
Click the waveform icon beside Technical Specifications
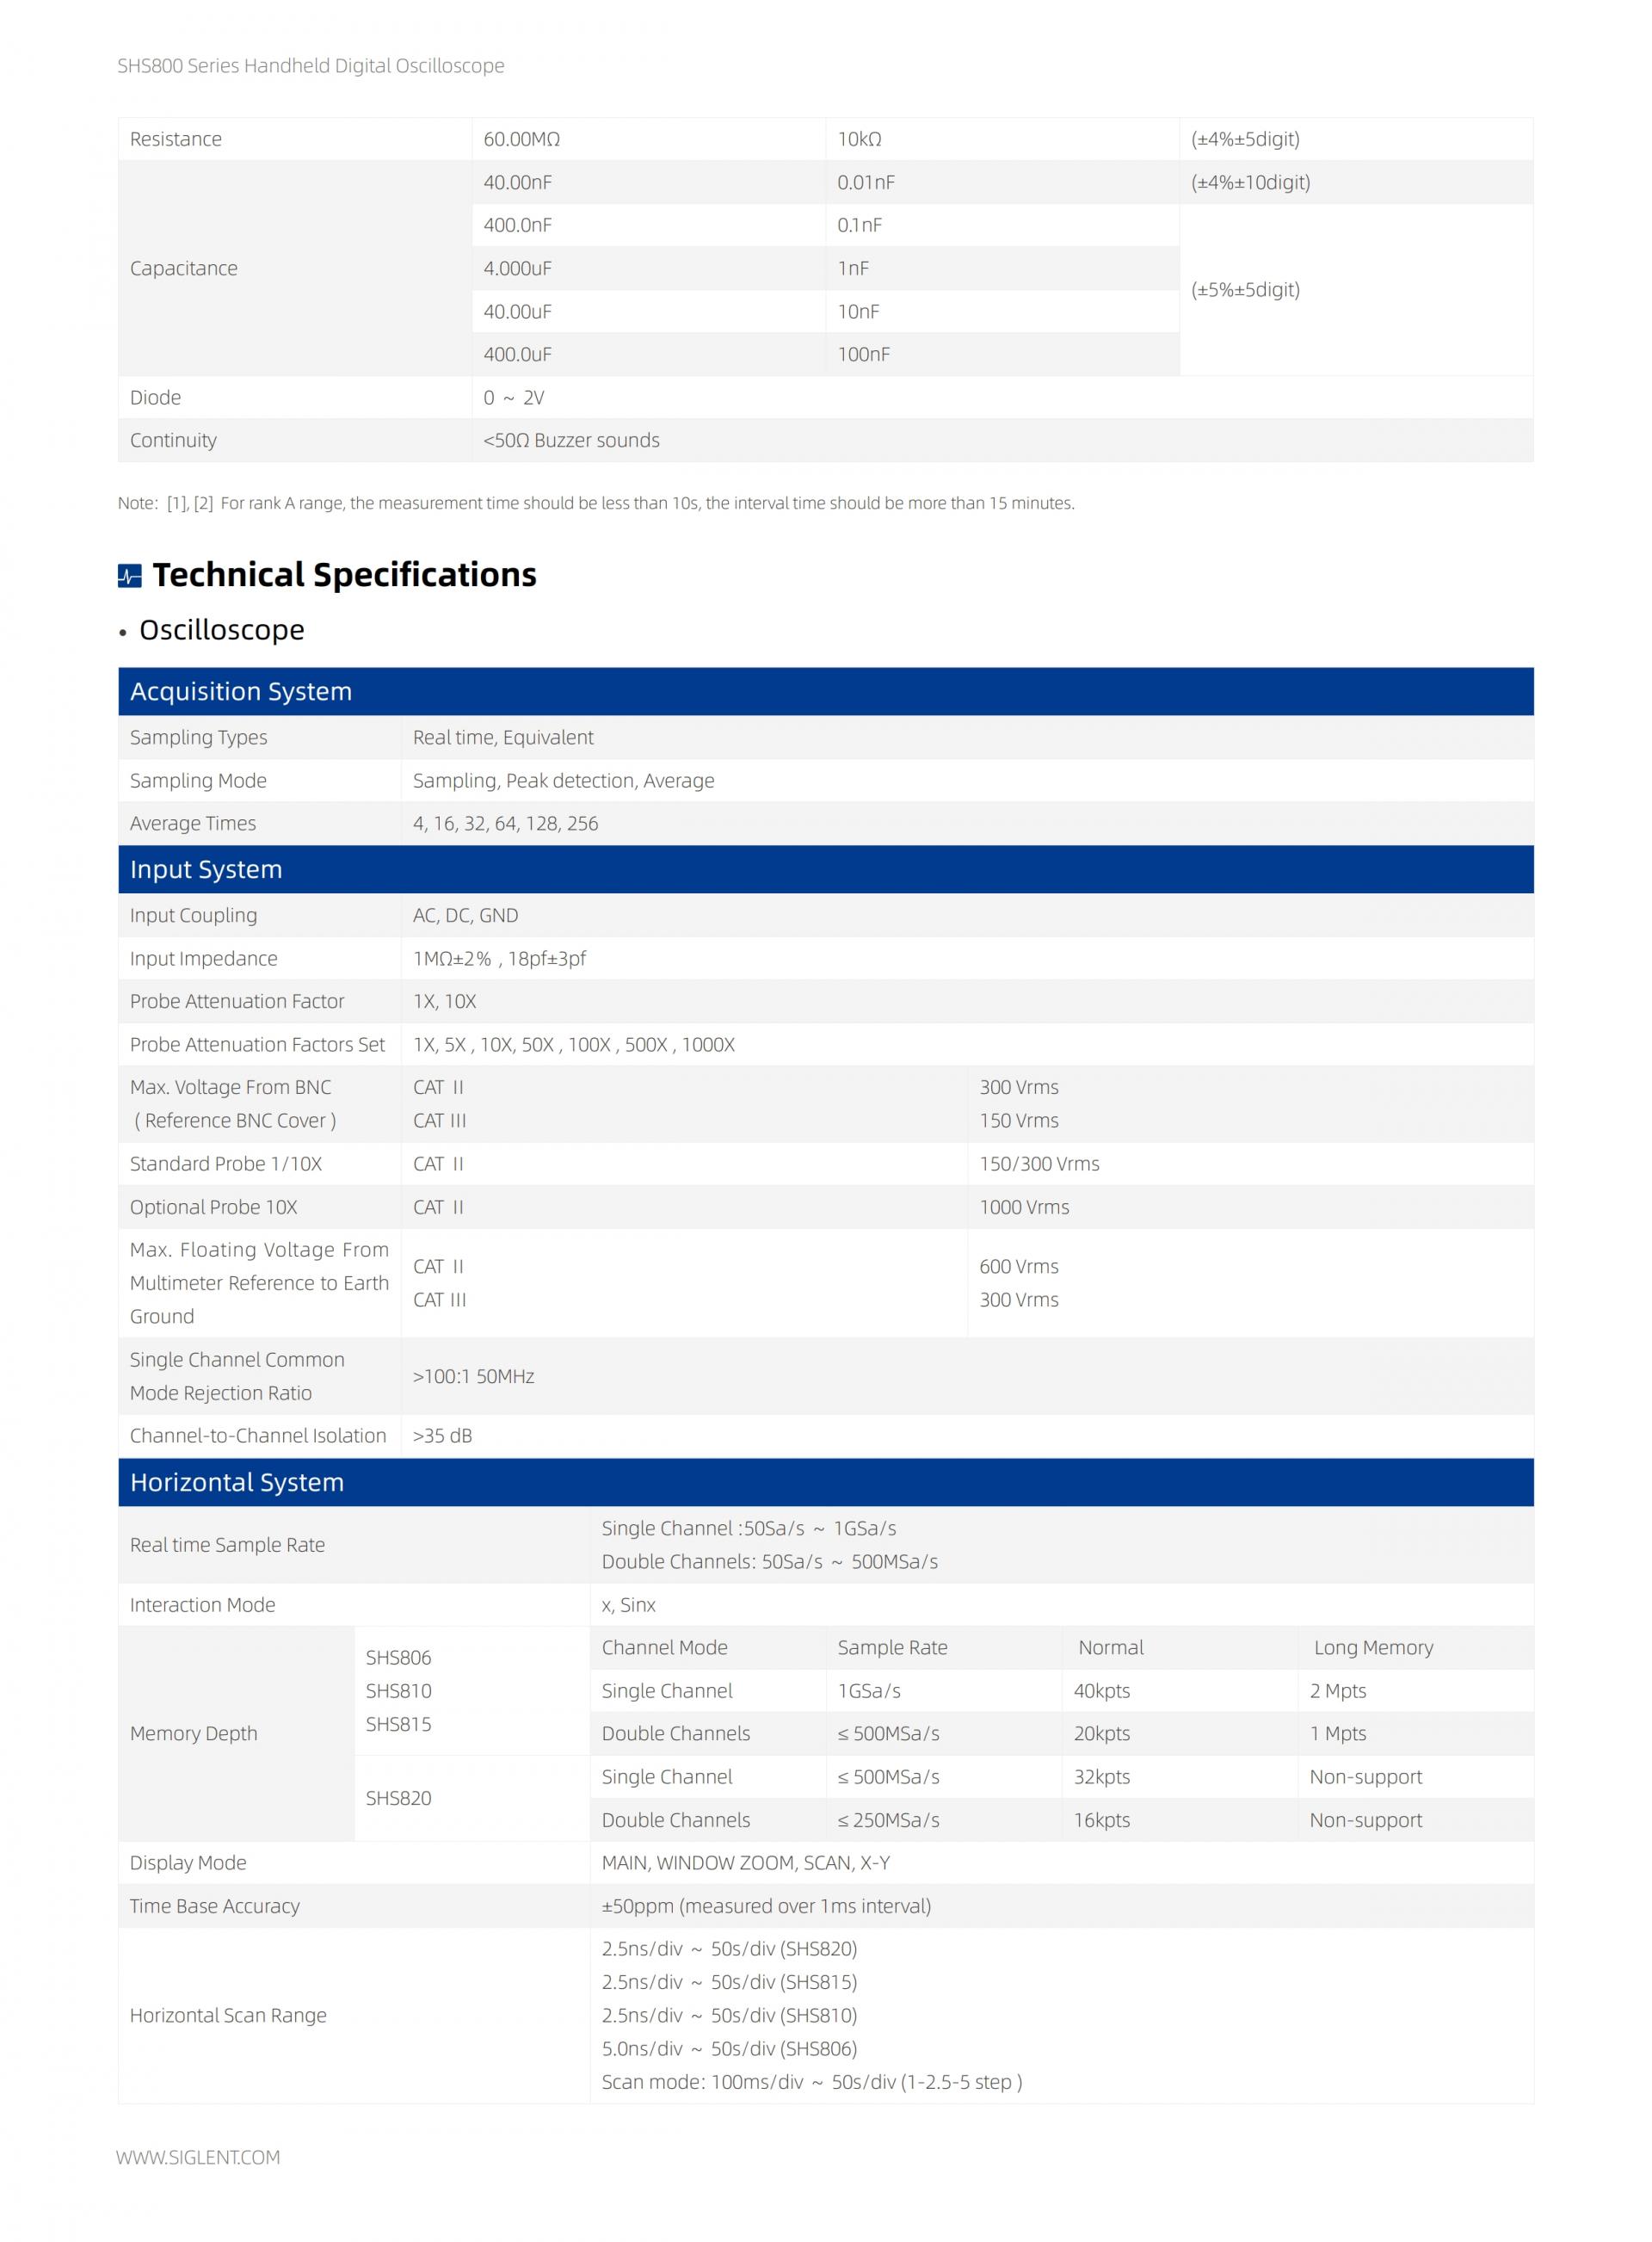(129, 575)
